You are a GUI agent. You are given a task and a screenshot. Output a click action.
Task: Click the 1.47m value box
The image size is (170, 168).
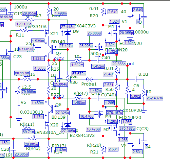(x=38, y=117)
